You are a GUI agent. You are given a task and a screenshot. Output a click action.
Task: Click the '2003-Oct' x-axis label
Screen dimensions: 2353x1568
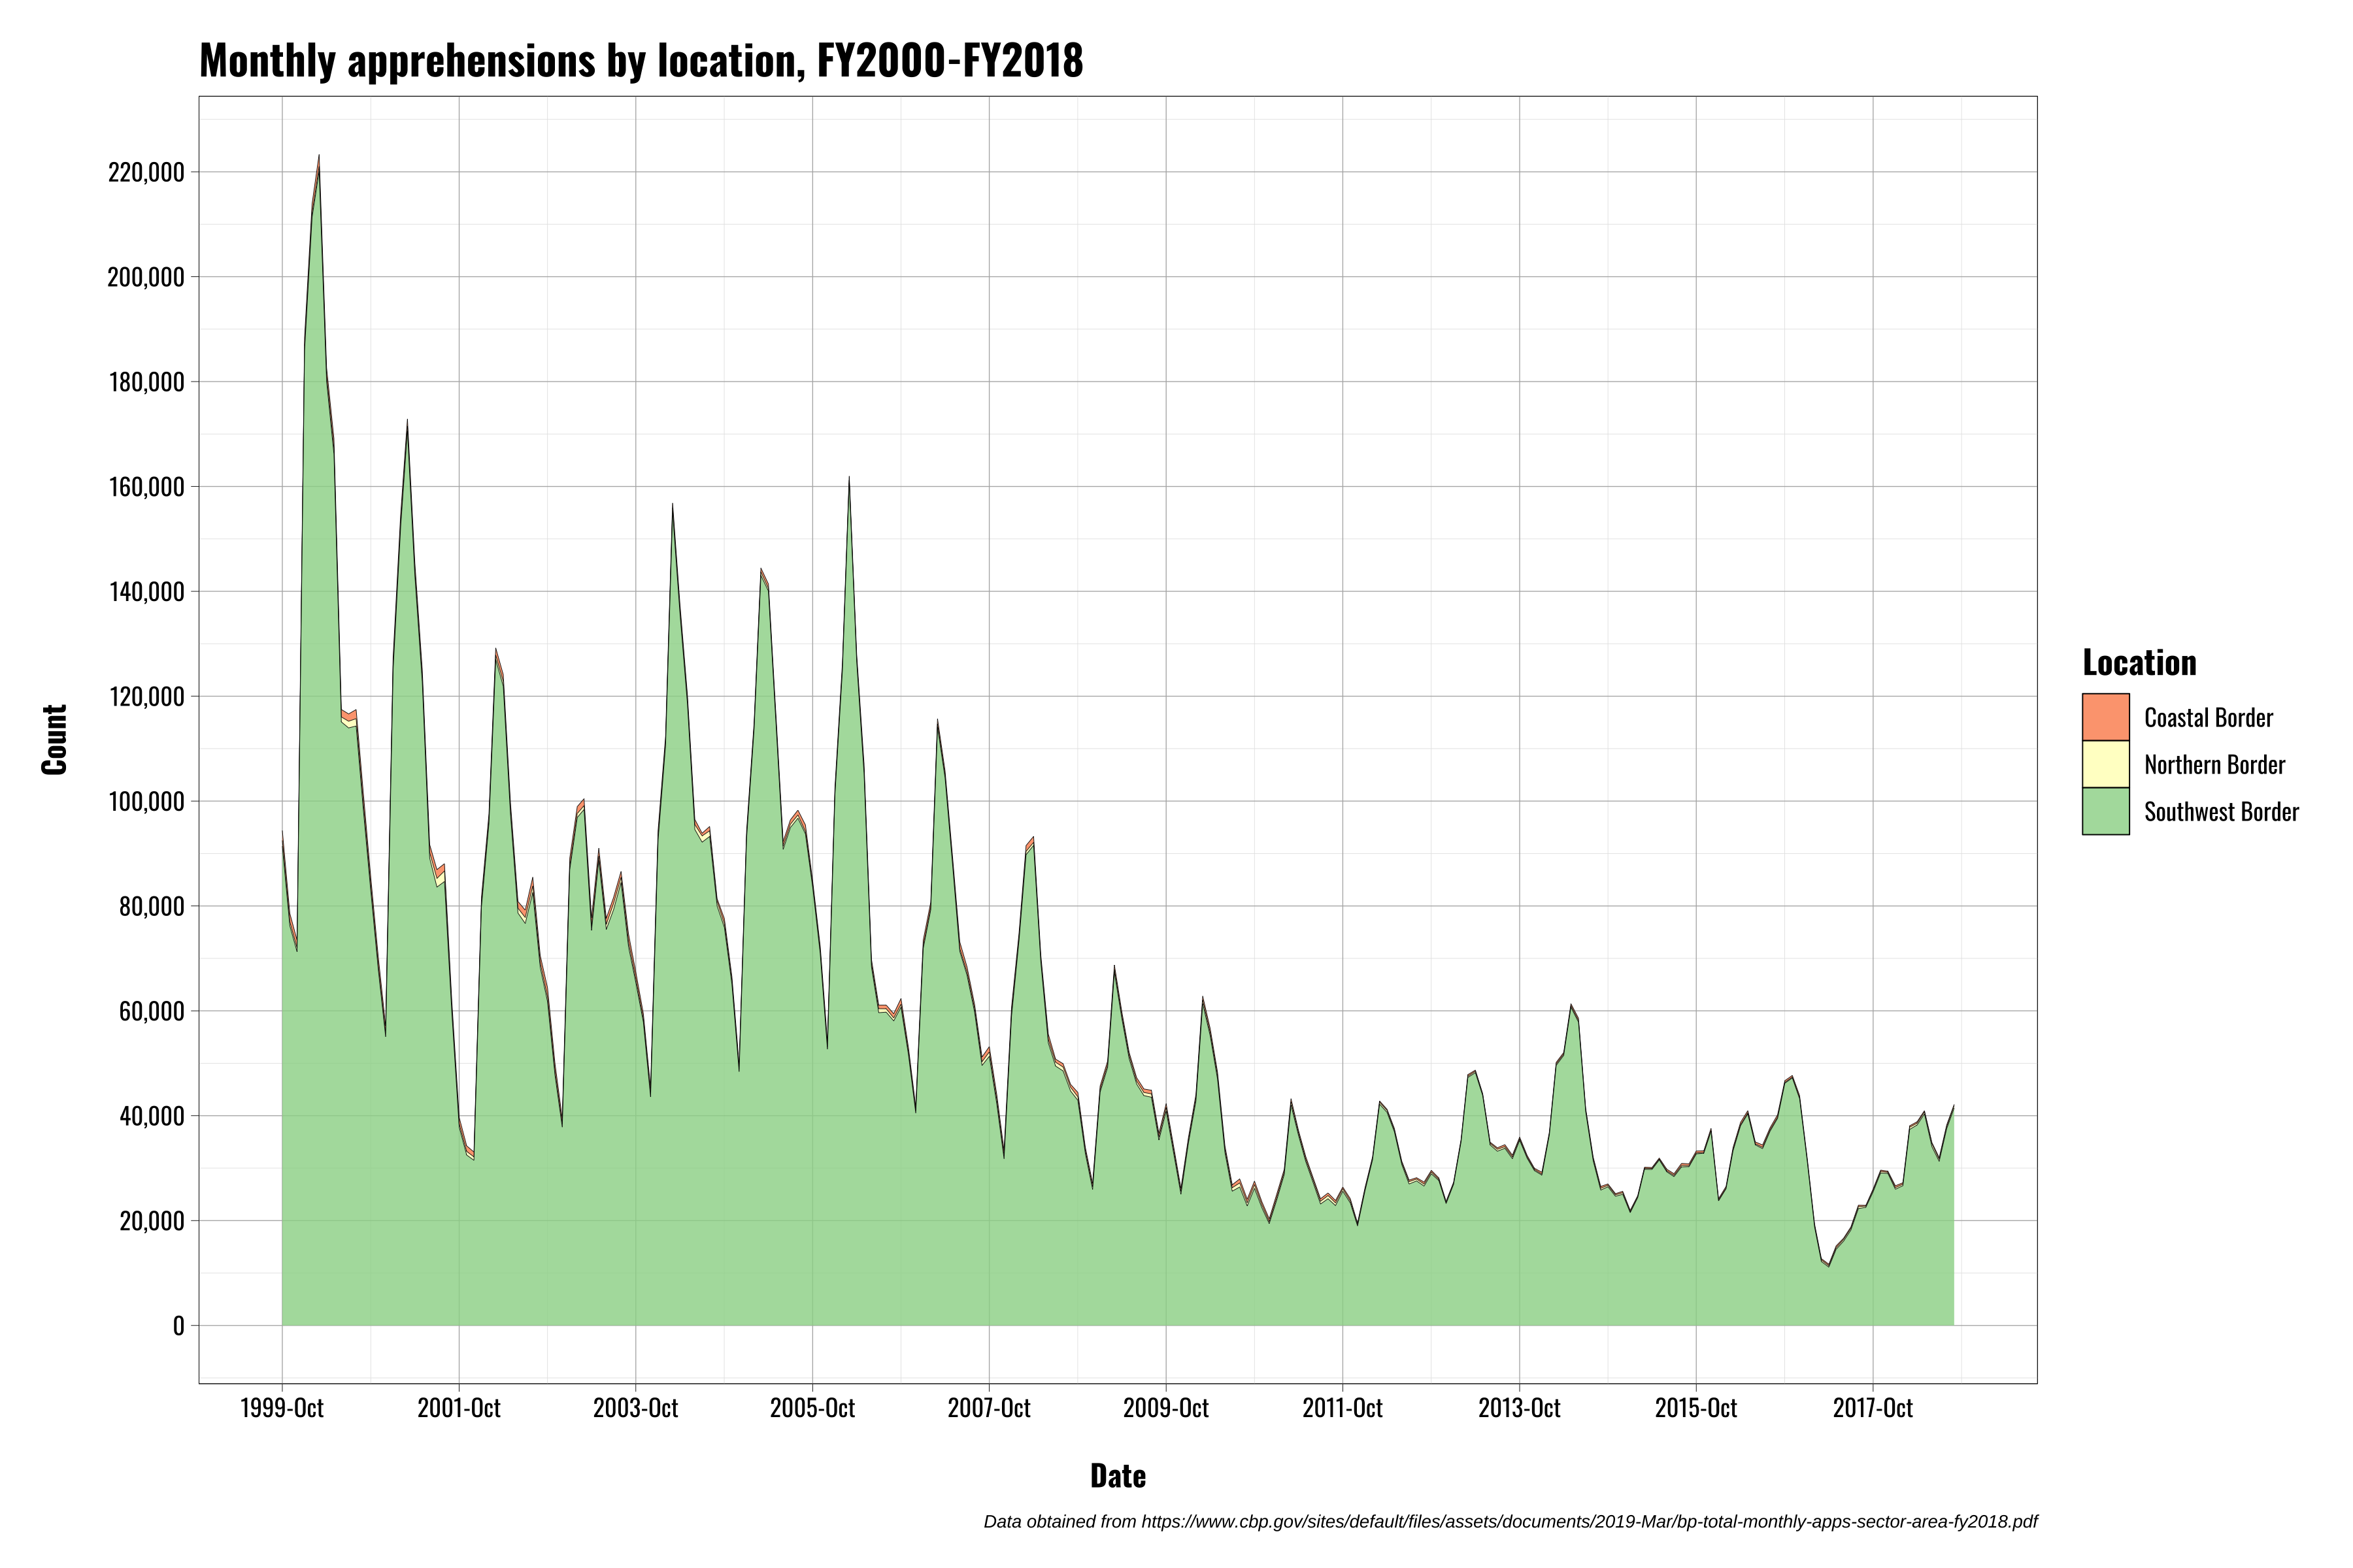point(635,1408)
